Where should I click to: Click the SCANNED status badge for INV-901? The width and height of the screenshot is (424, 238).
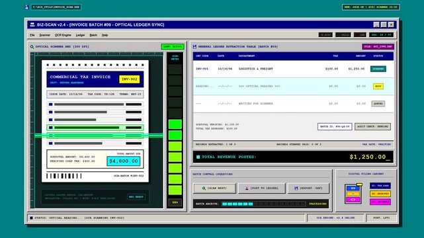point(378,69)
